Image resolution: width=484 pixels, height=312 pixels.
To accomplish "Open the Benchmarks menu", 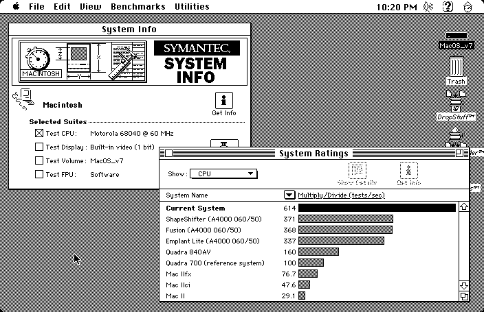I will 138,6.
